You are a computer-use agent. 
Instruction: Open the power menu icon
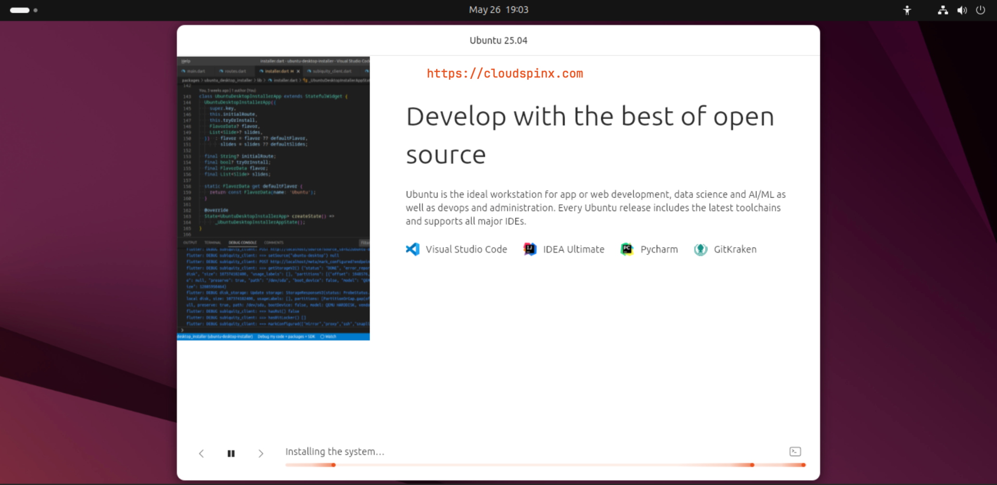(x=980, y=10)
